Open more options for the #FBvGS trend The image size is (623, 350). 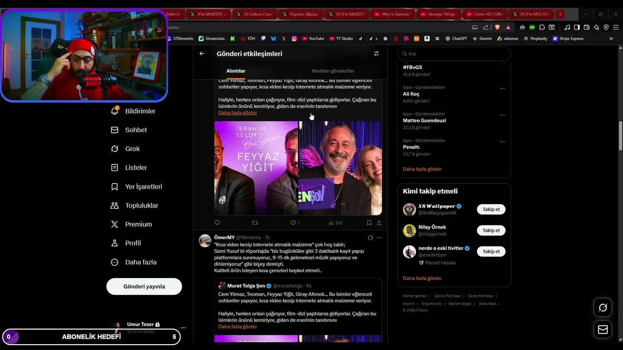(502, 62)
